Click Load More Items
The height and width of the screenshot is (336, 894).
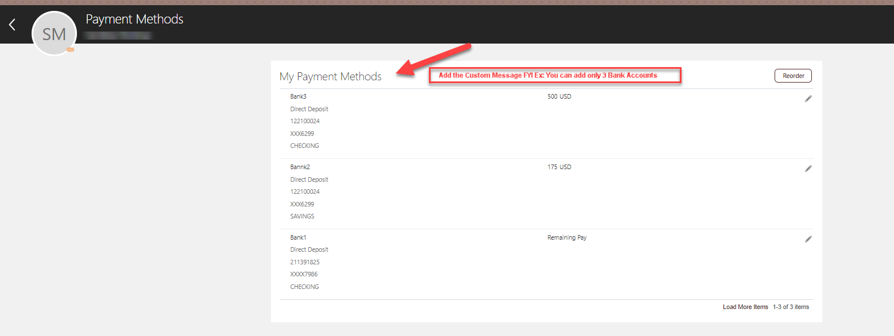[745, 307]
